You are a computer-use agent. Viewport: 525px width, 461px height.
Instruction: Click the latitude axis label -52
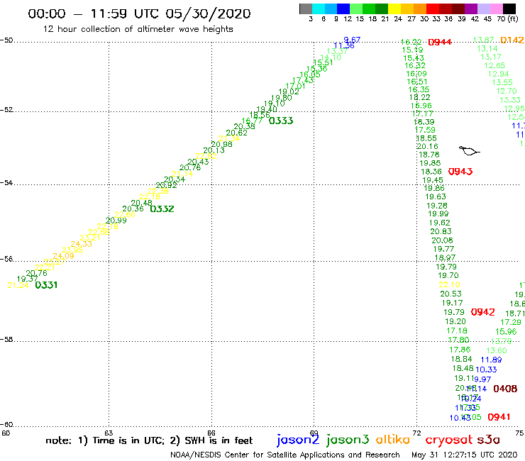pyautogui.click(x=6, y=110)
